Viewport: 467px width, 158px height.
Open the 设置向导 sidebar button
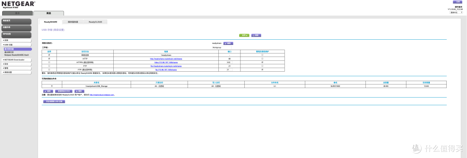[16, 28]
